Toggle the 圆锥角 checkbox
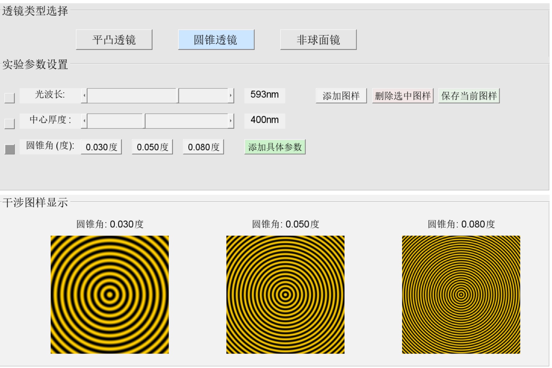 [10, 149]
